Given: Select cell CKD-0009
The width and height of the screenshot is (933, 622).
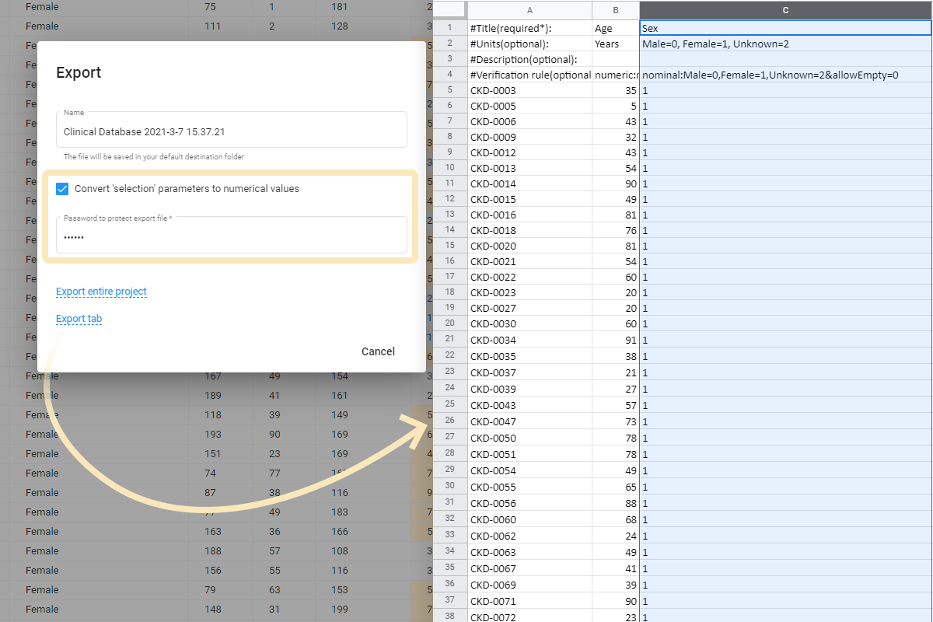Looking at the screenshot, I should 529,137.
